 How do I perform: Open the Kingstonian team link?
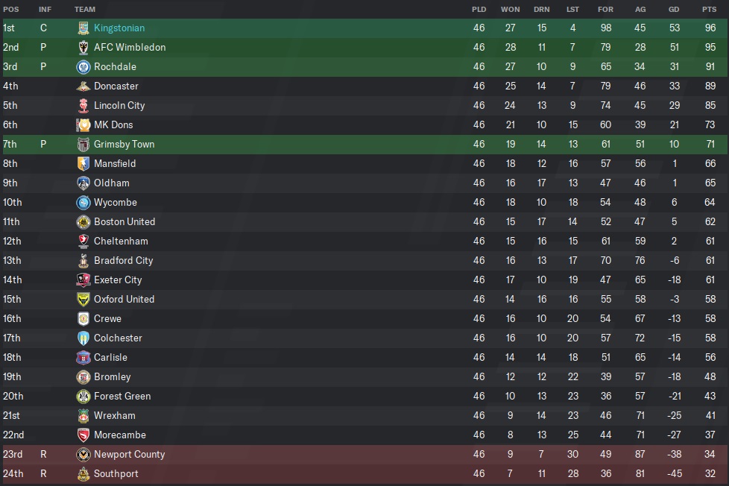pyautogui.click(x=119, y=28)
